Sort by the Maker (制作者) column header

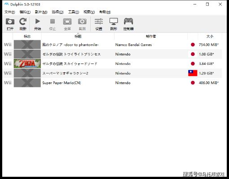tap(151, 36)
